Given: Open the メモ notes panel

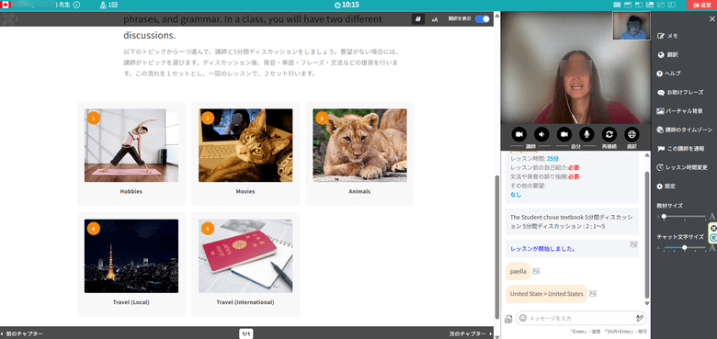Looking at the screenshot, I should click(667, 36).
